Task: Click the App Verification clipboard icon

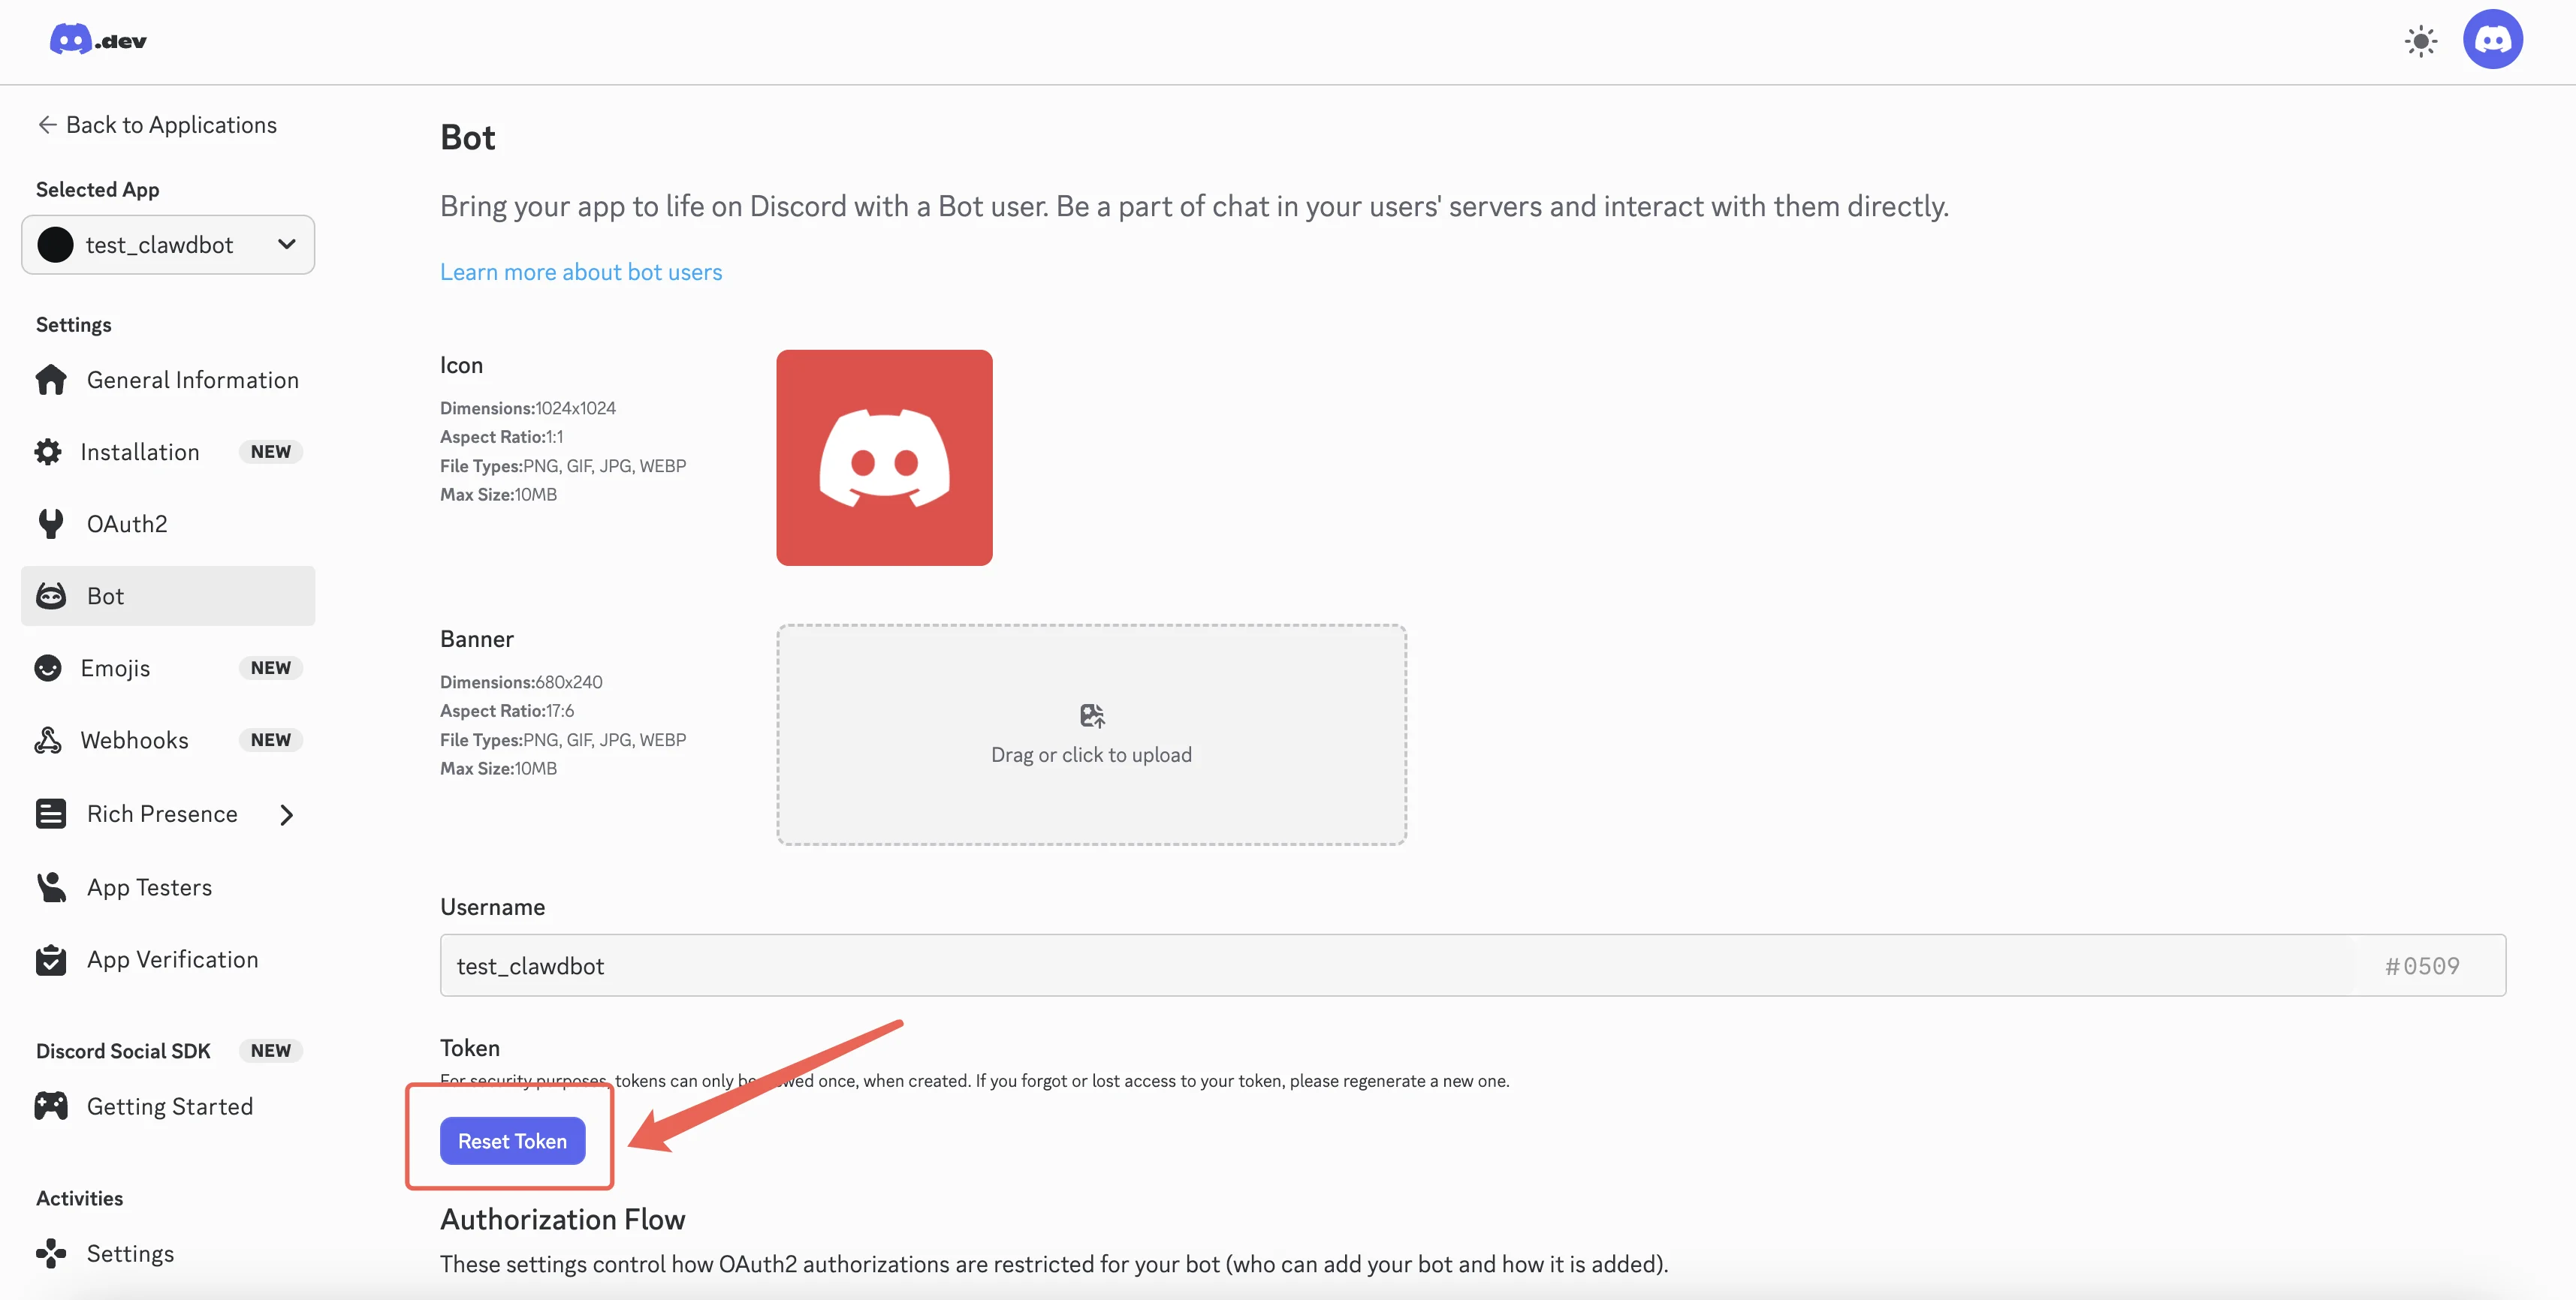Action: click(51, 959)
